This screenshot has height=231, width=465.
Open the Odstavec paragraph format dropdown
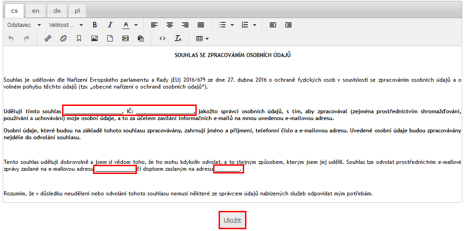pyautogui.click(x=24, y=25)
